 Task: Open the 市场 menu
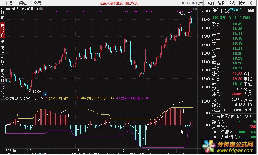pos(8,3)
